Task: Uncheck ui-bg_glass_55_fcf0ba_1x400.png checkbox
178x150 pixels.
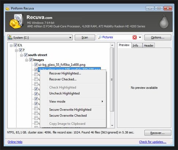Action: click(x=36, y=64)
